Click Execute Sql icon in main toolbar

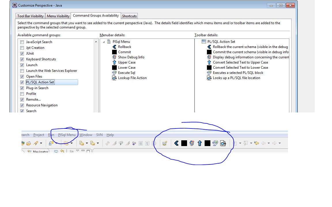tap(215, 143)
